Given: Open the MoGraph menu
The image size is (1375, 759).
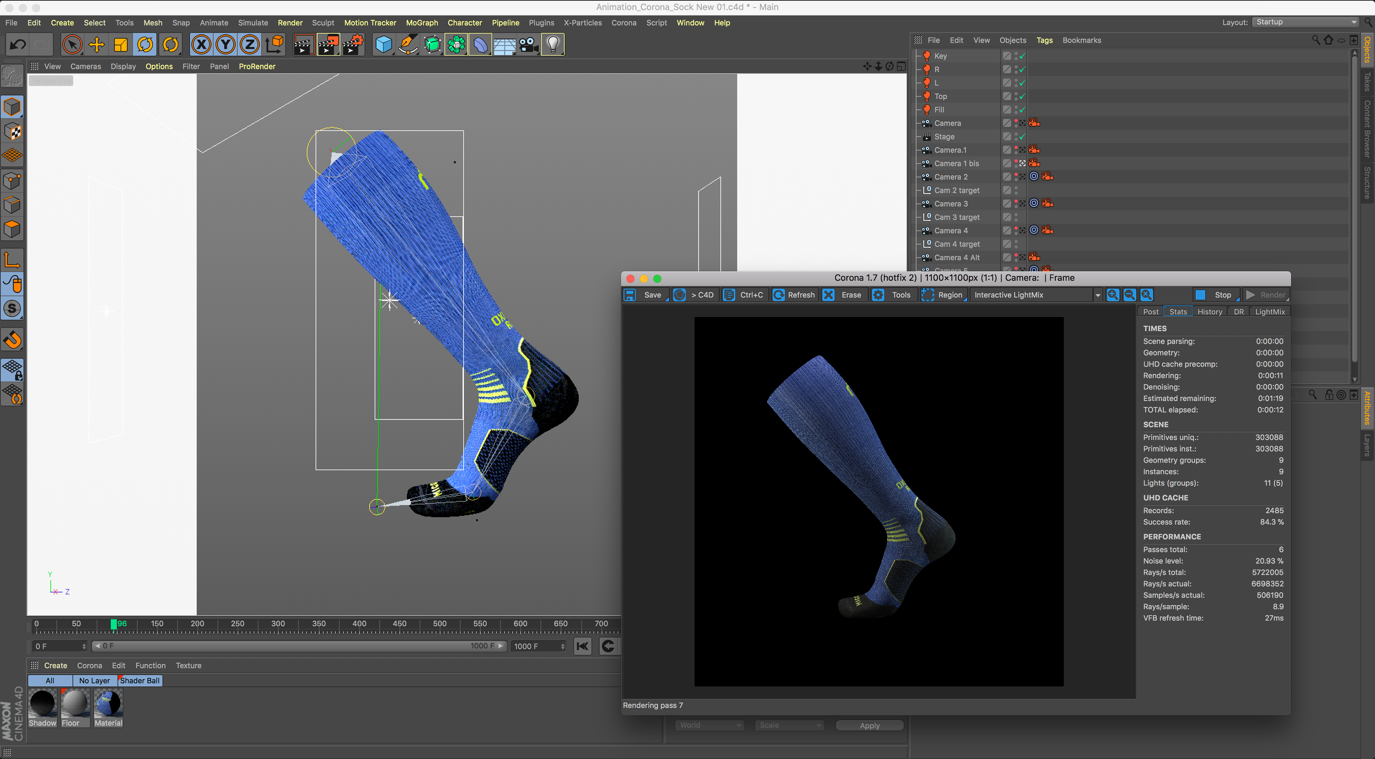Looking at the screenshot, I should pos(422,23).
